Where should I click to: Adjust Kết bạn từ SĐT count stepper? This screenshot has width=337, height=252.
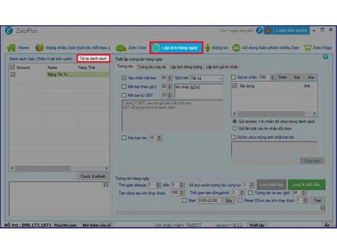(170, 95)
